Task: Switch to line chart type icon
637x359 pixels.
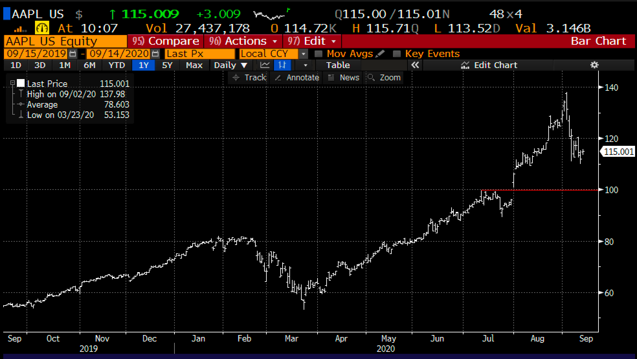Action: coord(265,65)
